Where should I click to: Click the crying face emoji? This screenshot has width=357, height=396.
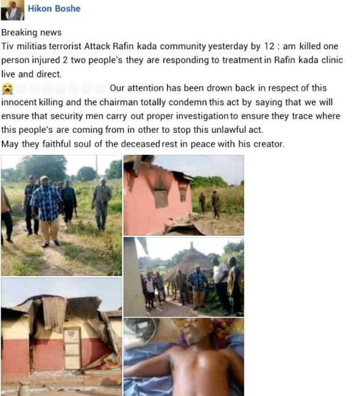click(7, 89)
